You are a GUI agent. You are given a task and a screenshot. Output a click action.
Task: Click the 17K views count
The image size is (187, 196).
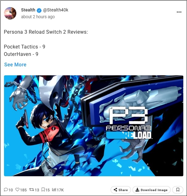coord(60,190)
